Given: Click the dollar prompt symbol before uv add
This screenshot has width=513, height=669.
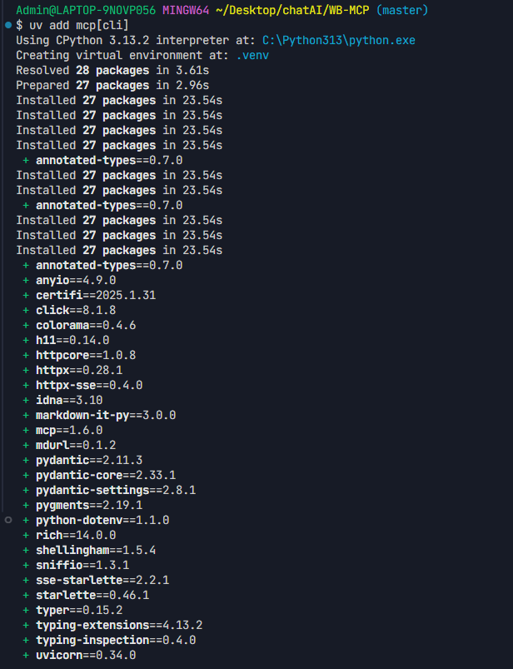Looking at the screenshot, I should (x=20, y=26).
